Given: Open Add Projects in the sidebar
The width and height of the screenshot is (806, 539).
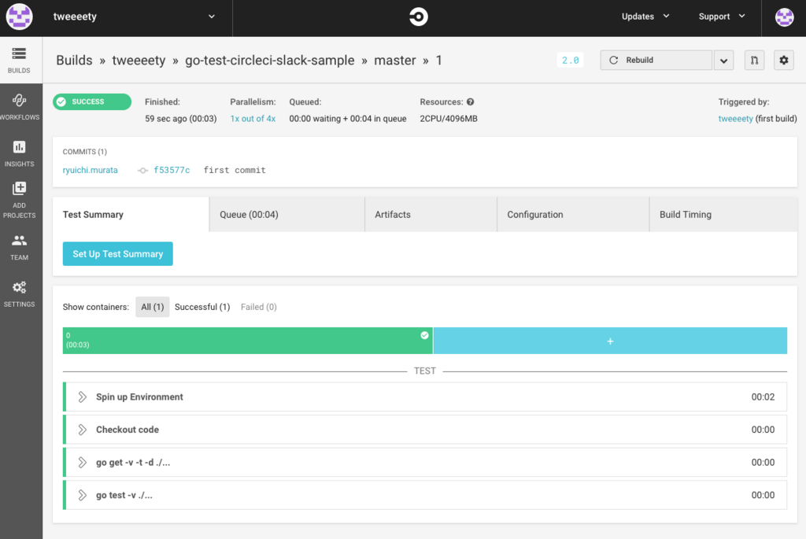Looking at the screenshot, I should [19, 200].
